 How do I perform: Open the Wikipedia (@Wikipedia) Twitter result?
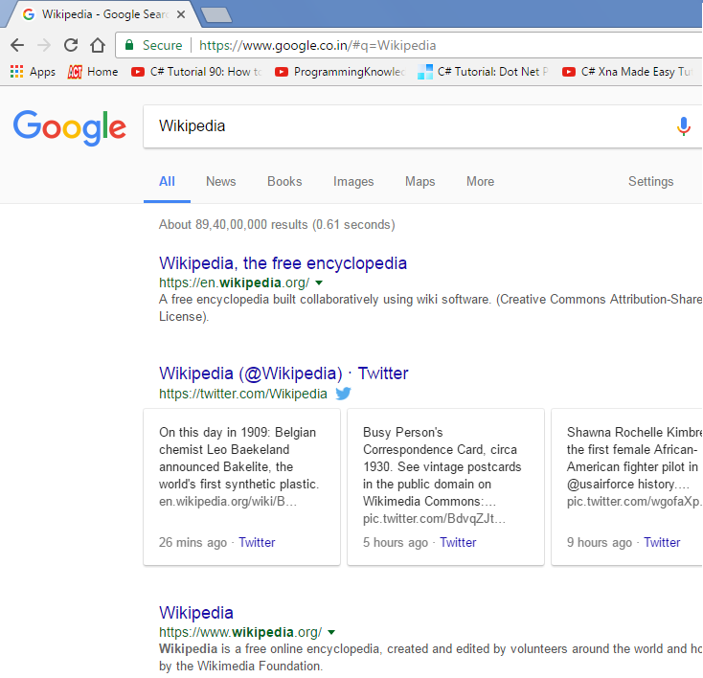tap(283, 373)
